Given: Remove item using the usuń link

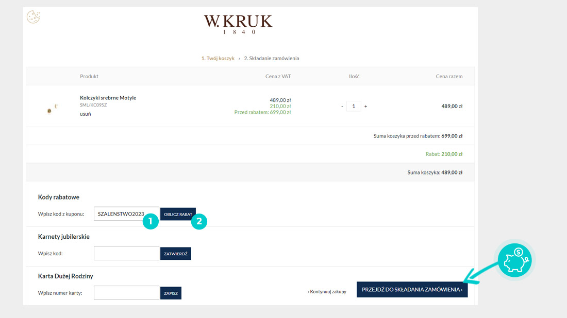Looking at the screenshot, I should coord(86,114).
